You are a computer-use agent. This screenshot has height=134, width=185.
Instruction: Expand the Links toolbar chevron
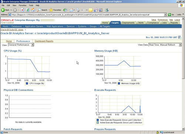click(x=183, y=14)
